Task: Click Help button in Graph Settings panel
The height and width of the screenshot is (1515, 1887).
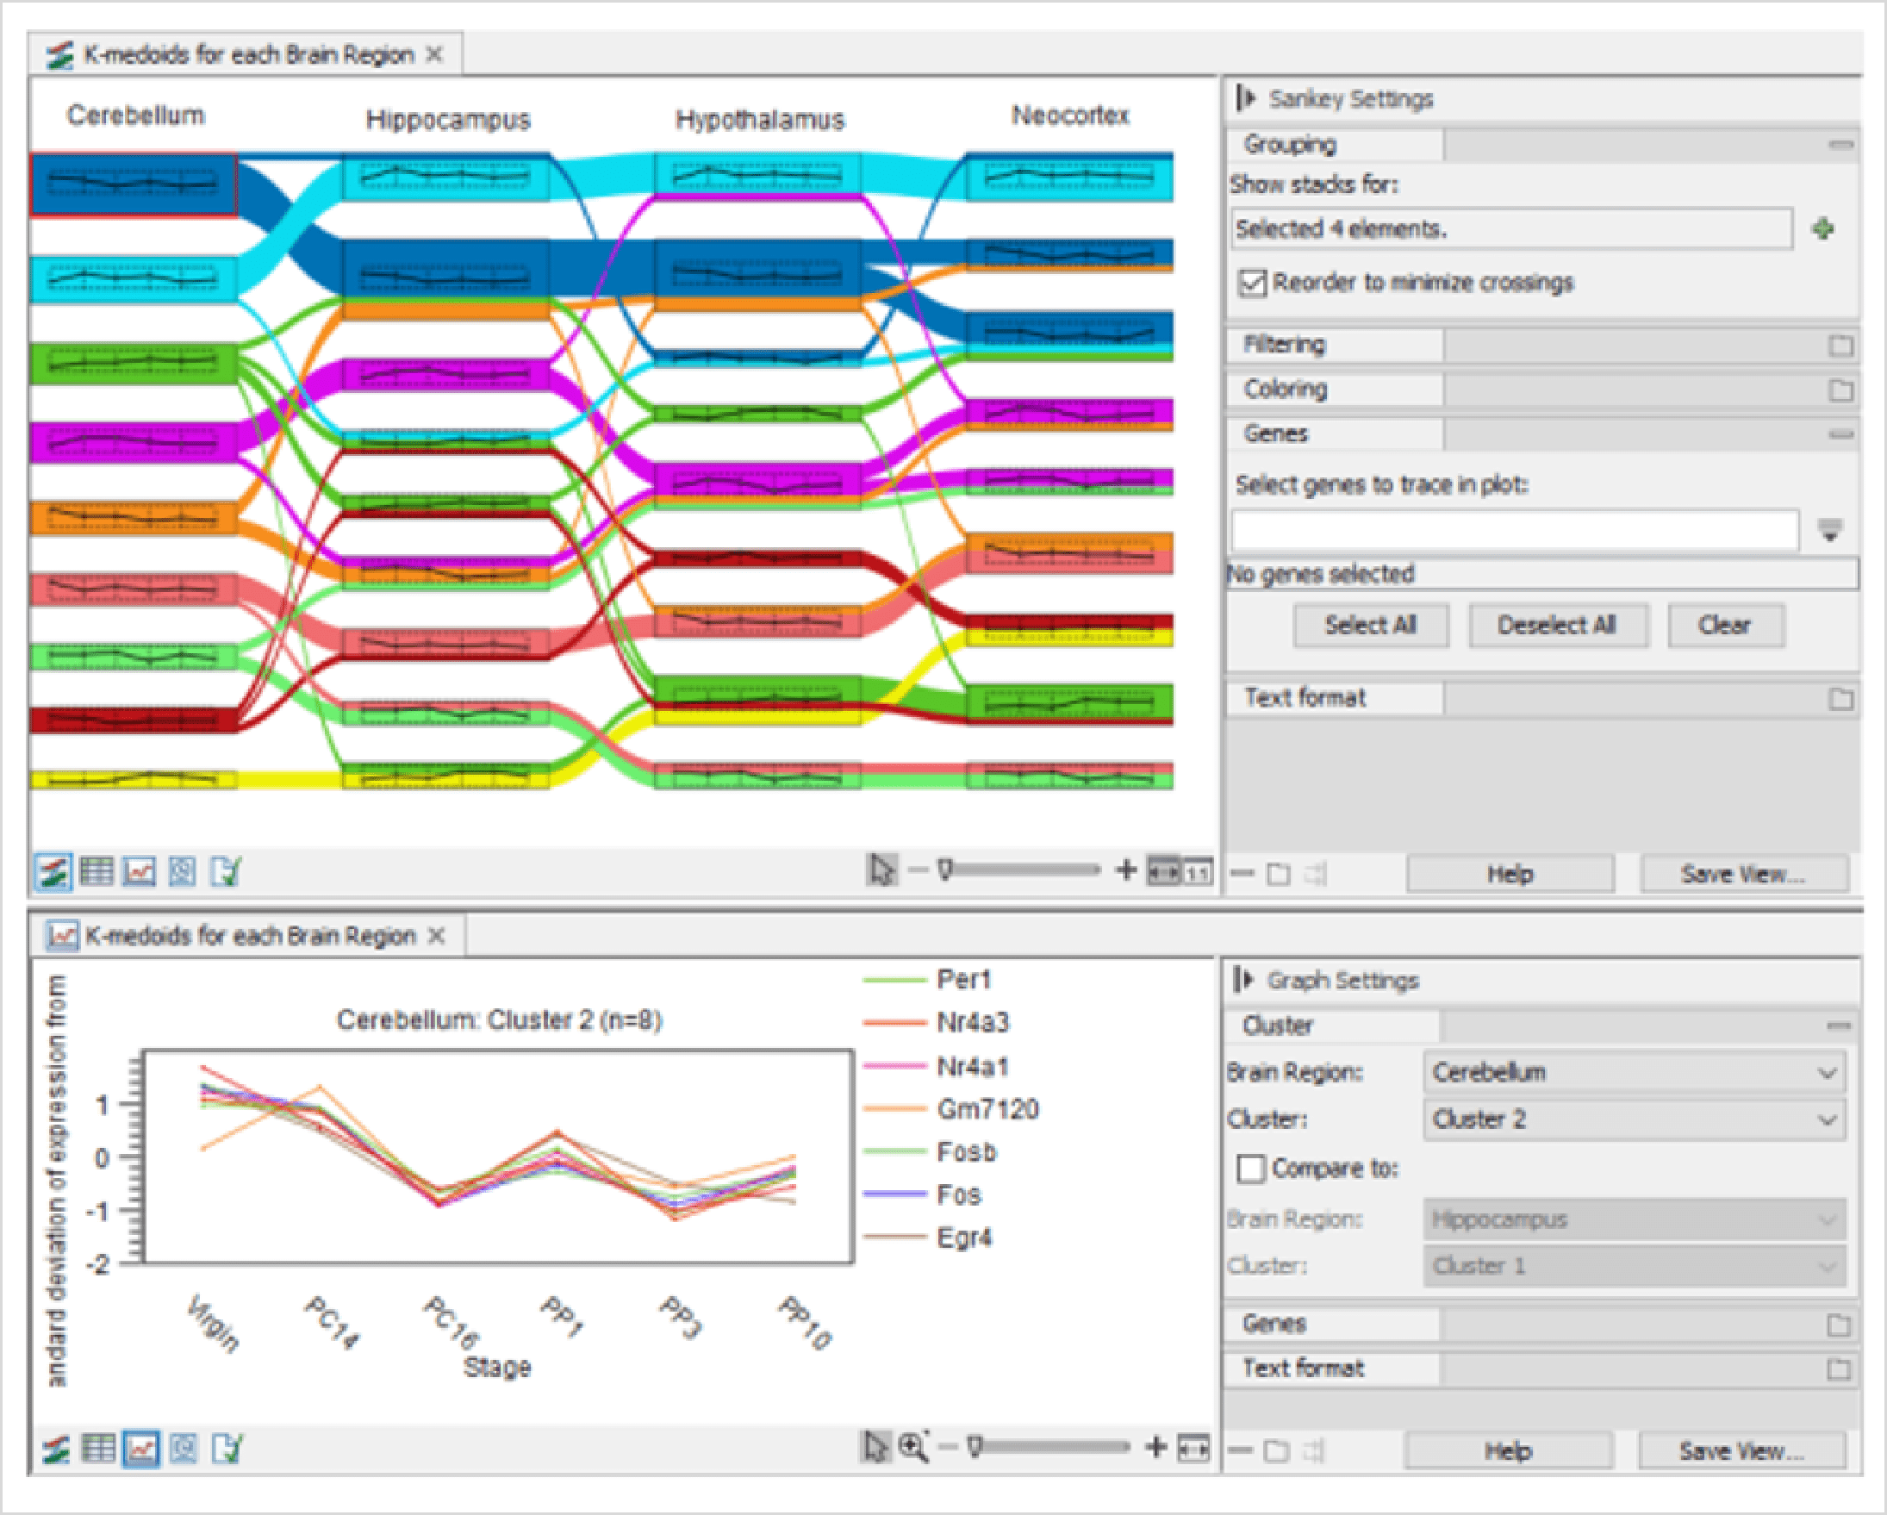Action: click(1509, 1450)
